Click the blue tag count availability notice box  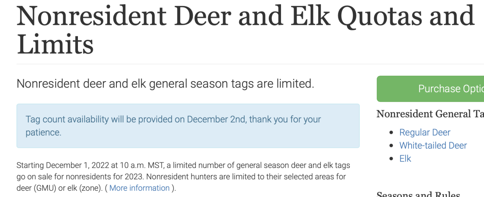coord(188,126)
